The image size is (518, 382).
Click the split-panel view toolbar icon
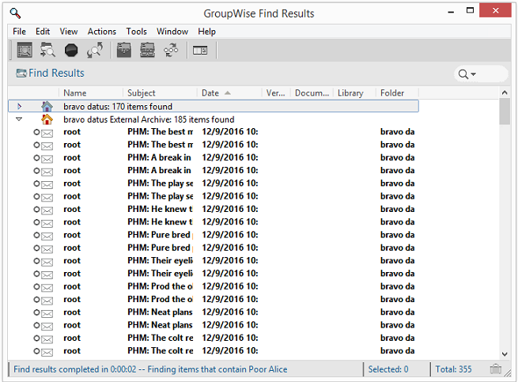pos(200,51)
